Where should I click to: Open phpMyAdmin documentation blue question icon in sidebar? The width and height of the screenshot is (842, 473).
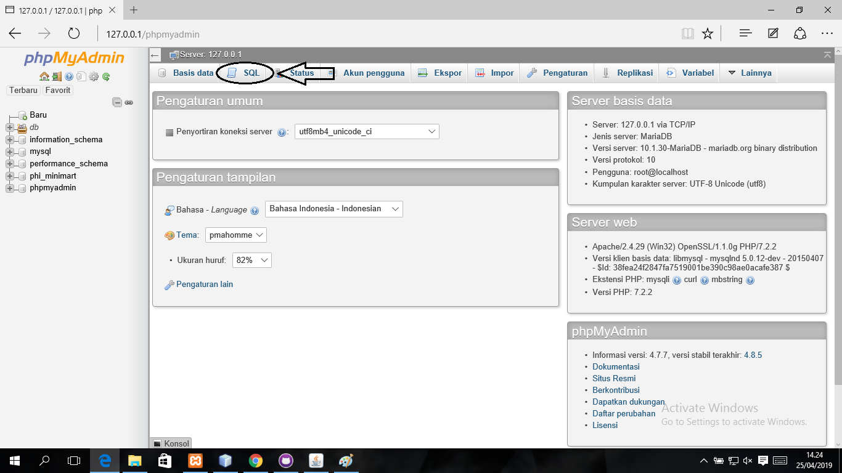click(69, 77)
